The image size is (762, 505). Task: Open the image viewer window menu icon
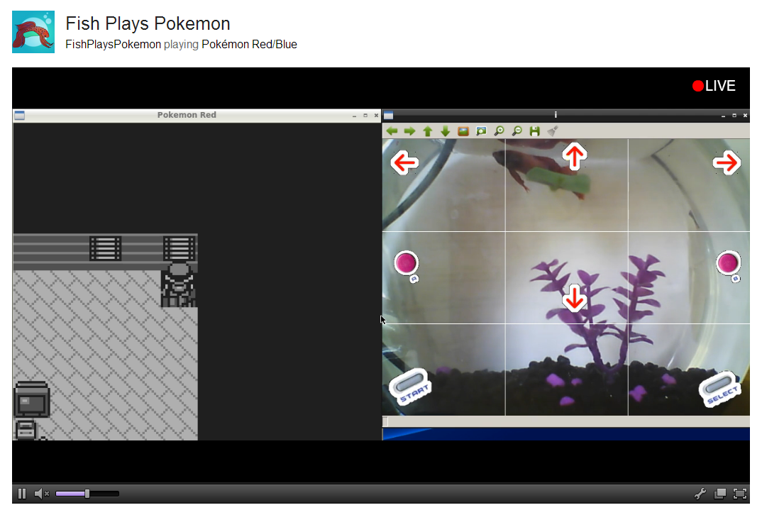pyautogui.click(x=388, y=115)
